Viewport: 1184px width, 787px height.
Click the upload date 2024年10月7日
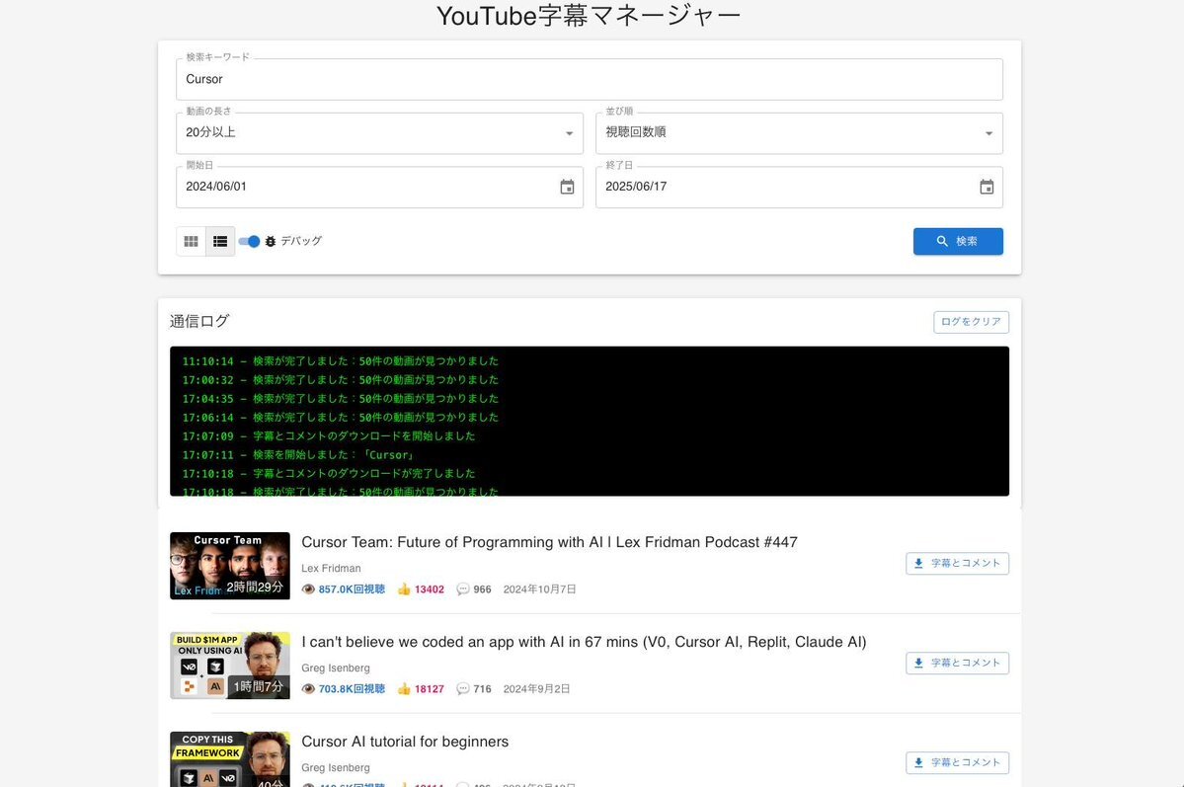point(539,590)
